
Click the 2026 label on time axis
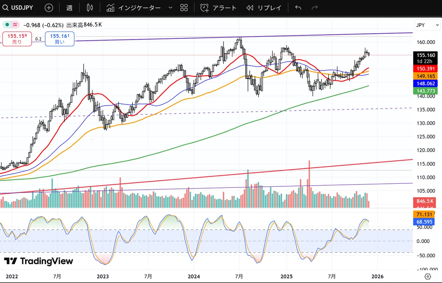tap(377, 276)
